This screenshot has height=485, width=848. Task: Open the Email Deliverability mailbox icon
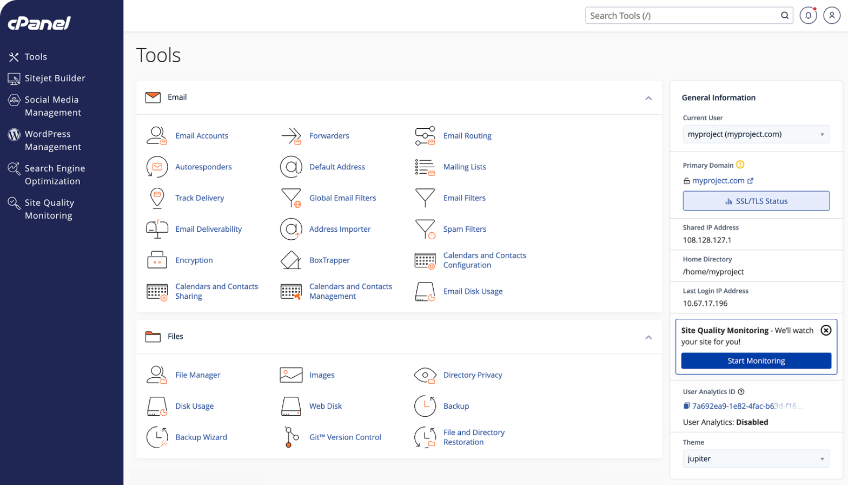[157, 229]
